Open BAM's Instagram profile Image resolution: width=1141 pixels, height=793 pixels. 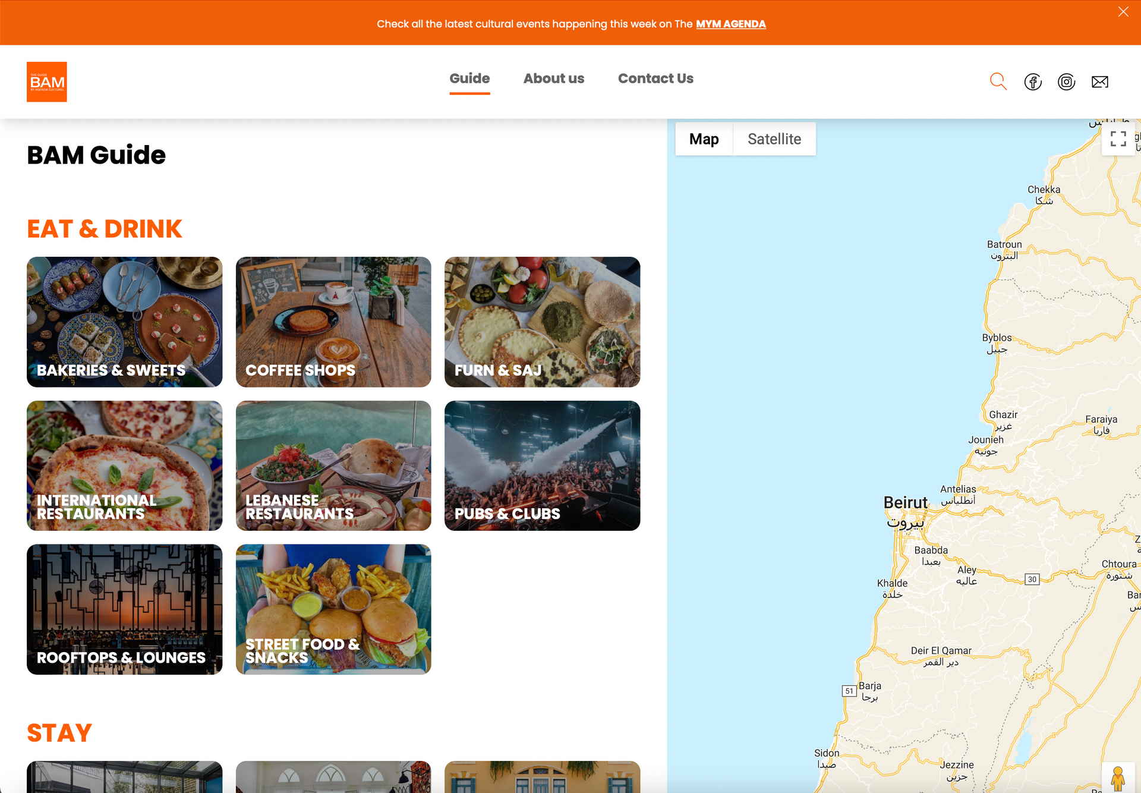(1067, 81)
